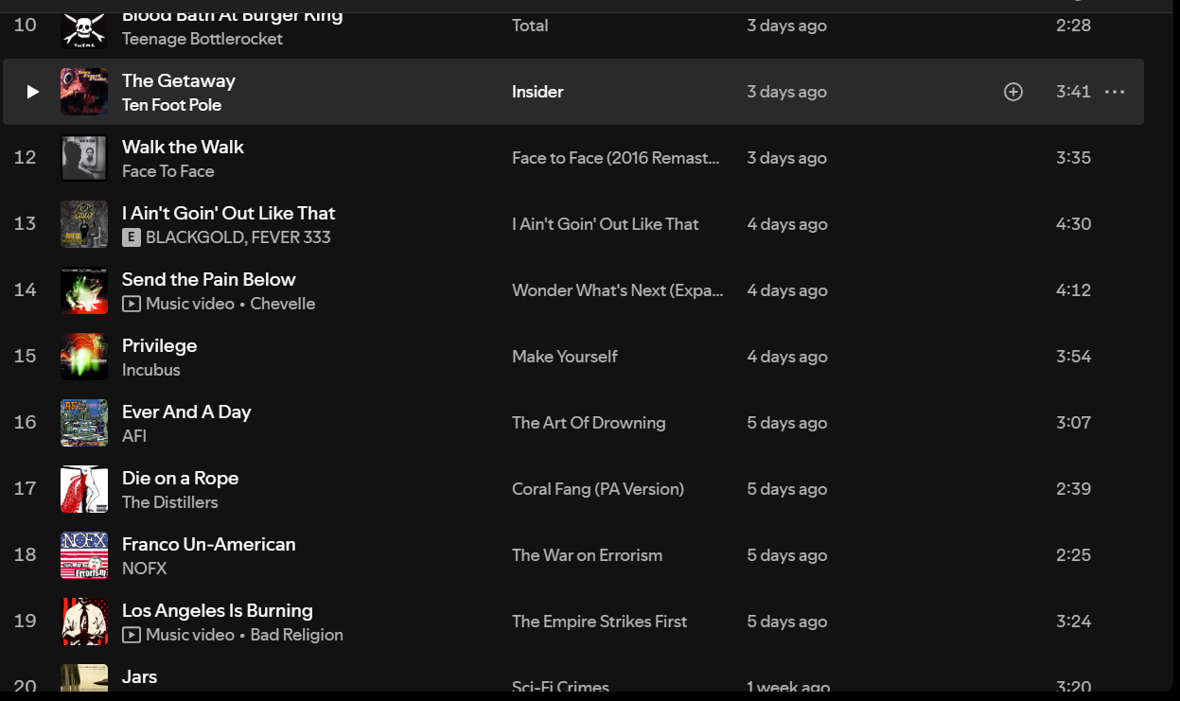
Task: Select track title I Ain't Goin' Out Like That
Action: (228, 213)
